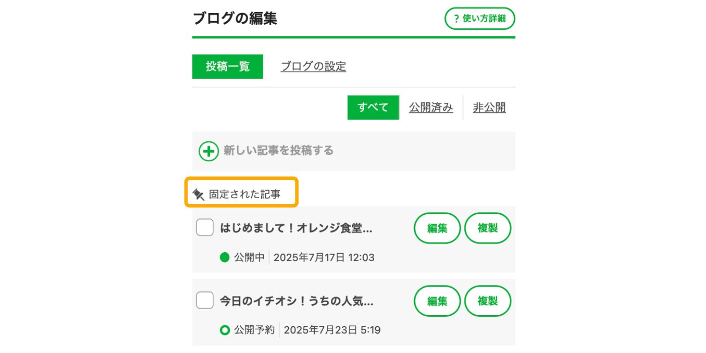Click the solid green 公開中 status dot
Image resolution: width=706 pixels, height=353 pixels.
tap(225, 258)
